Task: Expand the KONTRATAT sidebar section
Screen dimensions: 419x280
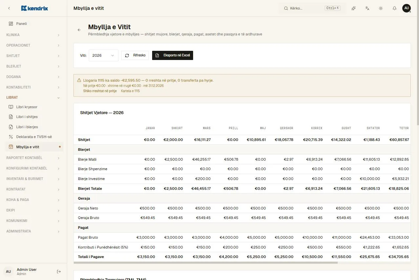Action: point(33,189)
